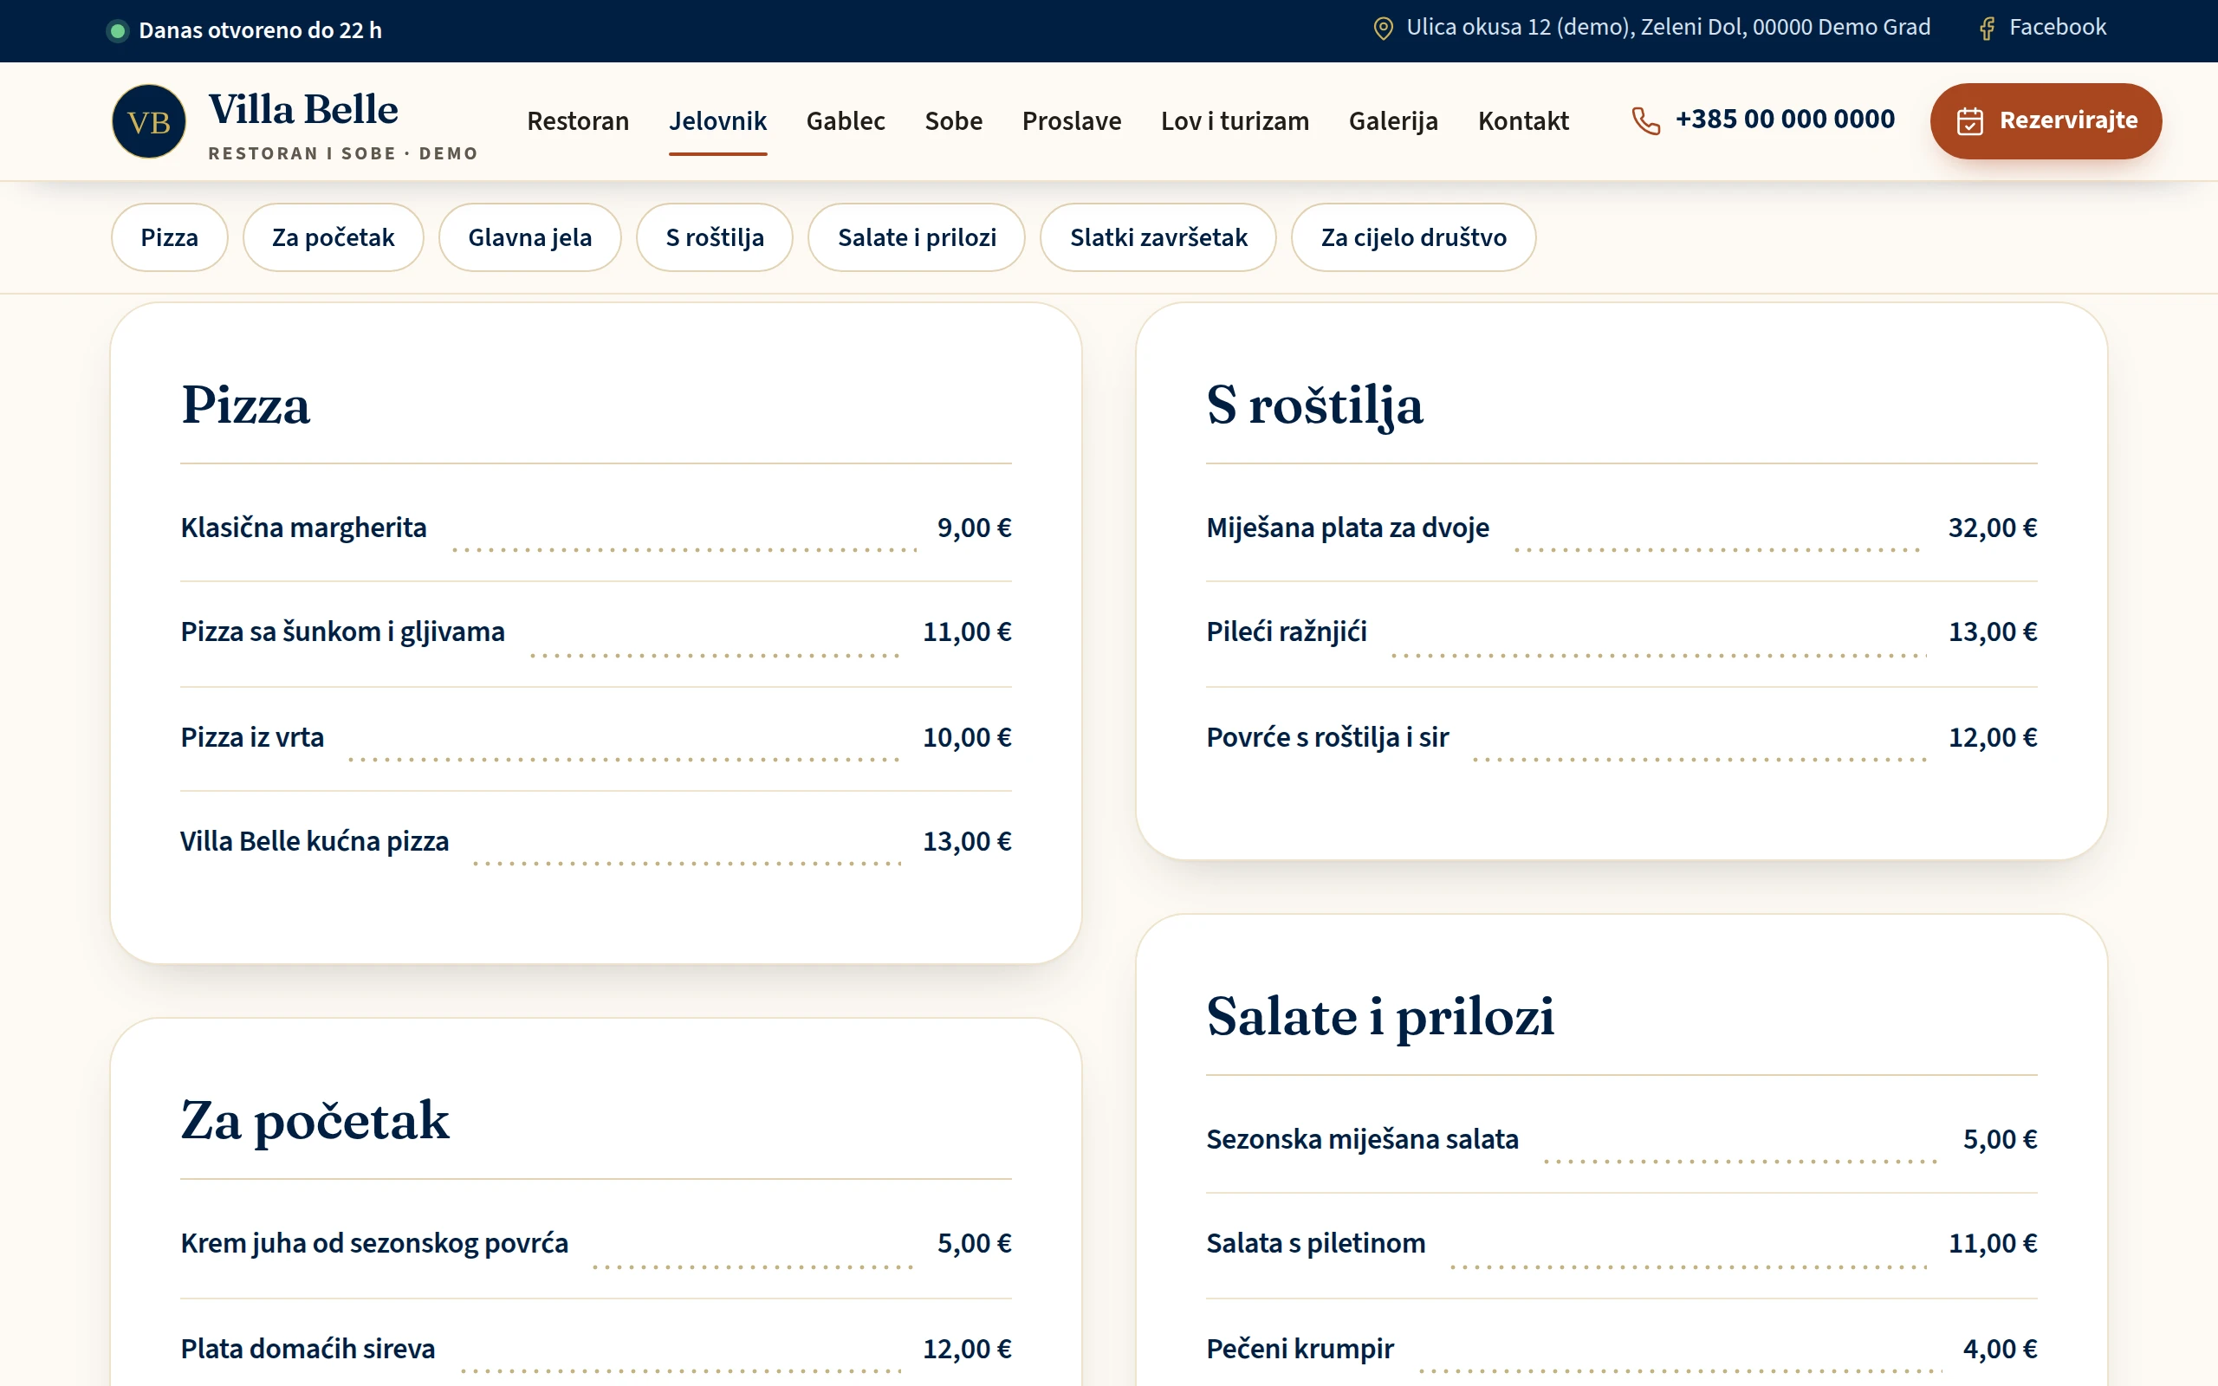The width and height of the screenshot is (2218, 1386).
Task: Click the location pin icon
Action: [x=1383, y=29]
